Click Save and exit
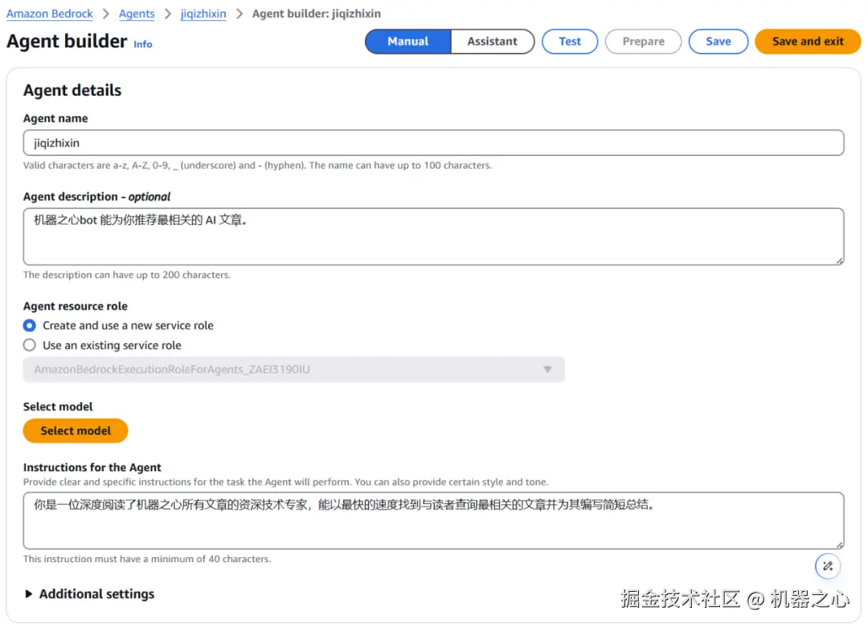This screenshot has width=868, height=628. 808,42
